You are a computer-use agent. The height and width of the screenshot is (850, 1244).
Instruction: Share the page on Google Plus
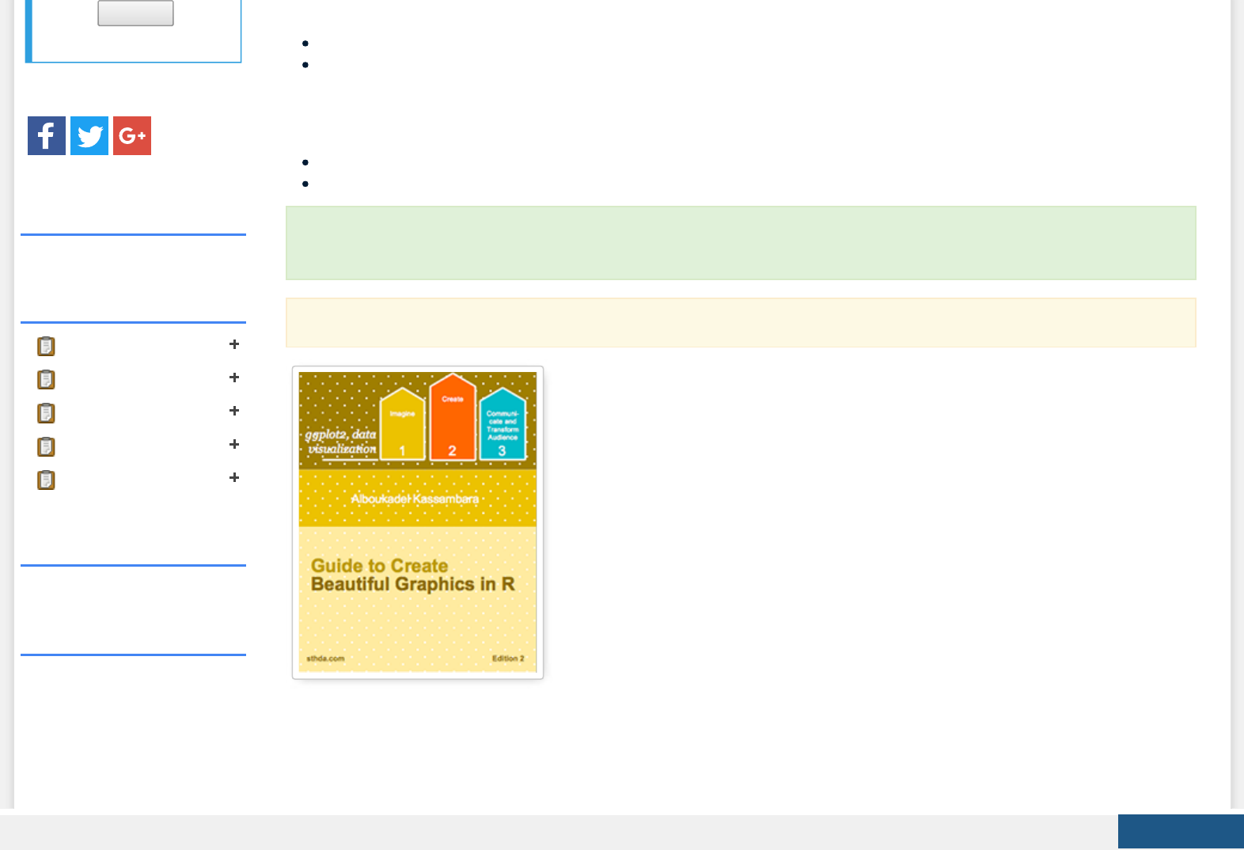pyautogui.click(x=132, y=135)
